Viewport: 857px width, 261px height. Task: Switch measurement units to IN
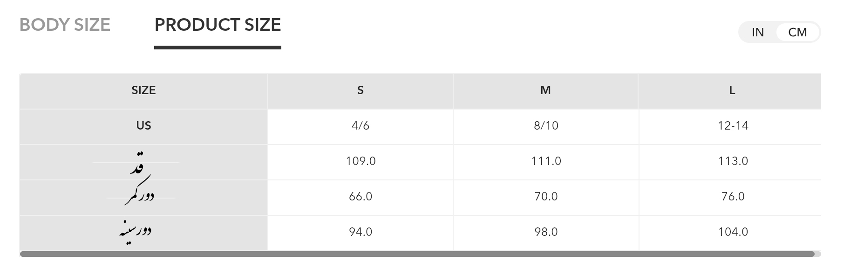(758, 32)
